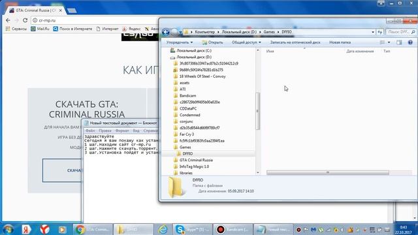Image resolution: width=418 pixels, height=235 pixels.
Task: Change the view with the view icon
Action: (382, 42)
